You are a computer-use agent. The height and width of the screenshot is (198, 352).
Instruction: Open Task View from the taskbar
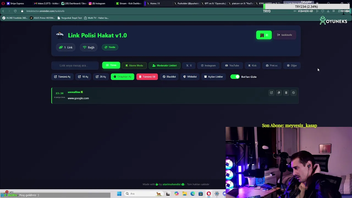168,194
